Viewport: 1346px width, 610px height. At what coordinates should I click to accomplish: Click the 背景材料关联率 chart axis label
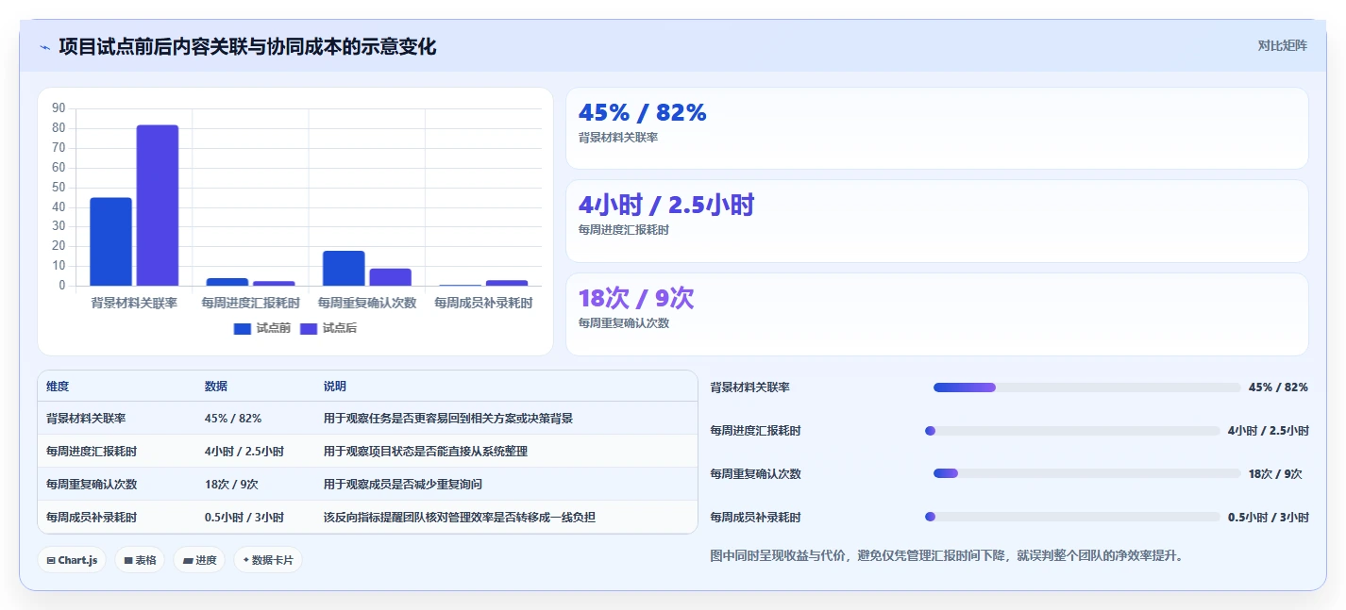134,304
